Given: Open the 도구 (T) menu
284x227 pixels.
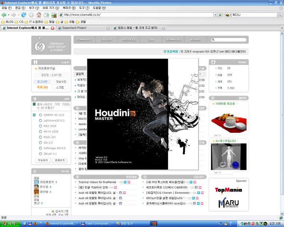Looking at the screenshot, I should click(x=84, y=8).
